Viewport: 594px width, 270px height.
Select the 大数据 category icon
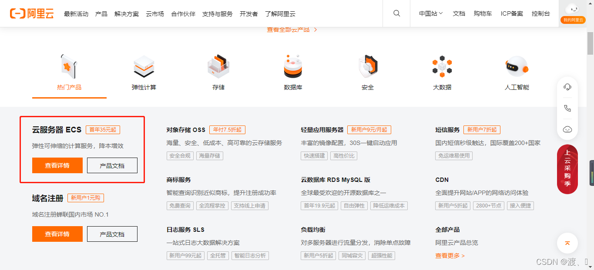point(442,66)
